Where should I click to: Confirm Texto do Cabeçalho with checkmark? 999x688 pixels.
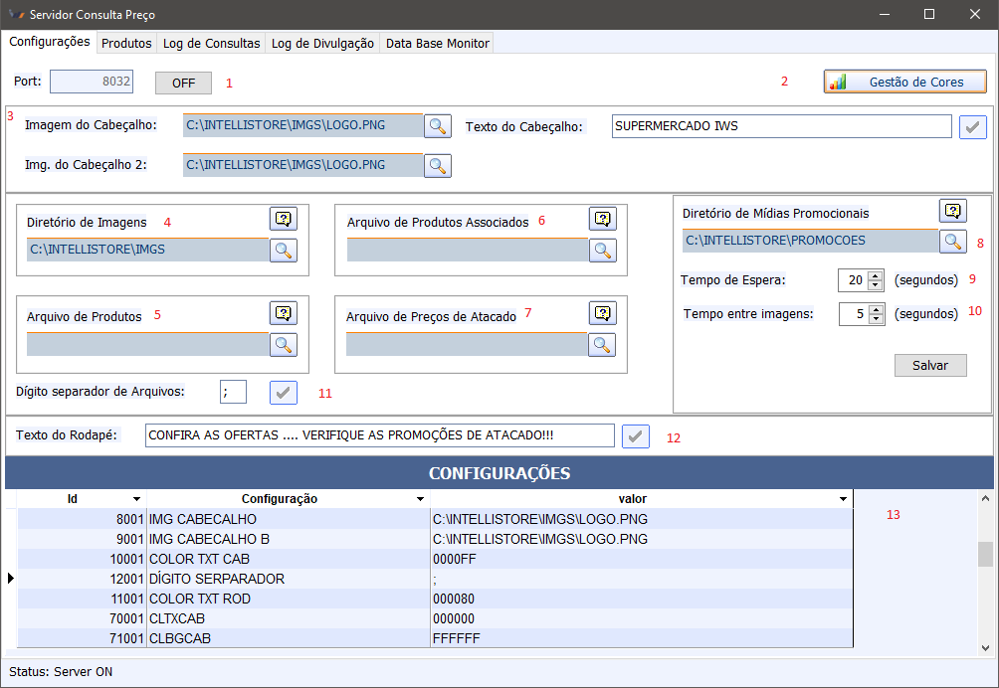972,126
